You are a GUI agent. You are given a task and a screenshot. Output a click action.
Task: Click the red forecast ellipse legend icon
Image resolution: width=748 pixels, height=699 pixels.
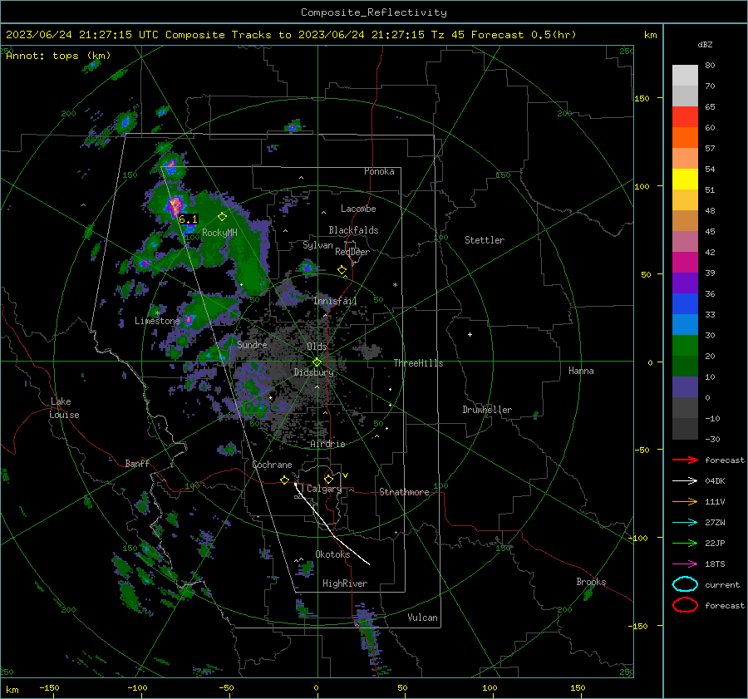[x=685, y=605]
